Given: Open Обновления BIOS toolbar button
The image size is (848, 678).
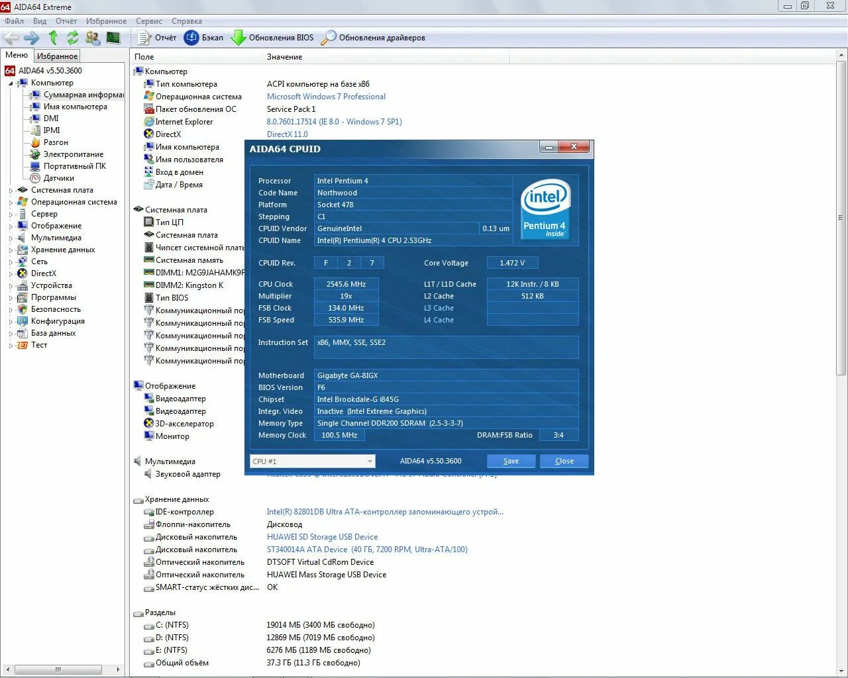Looking at the screenshot, I should point(272,38).
